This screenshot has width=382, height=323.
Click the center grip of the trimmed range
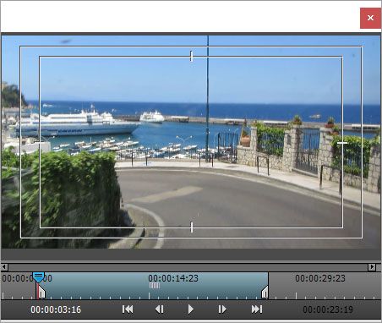(x=155, y=286)
